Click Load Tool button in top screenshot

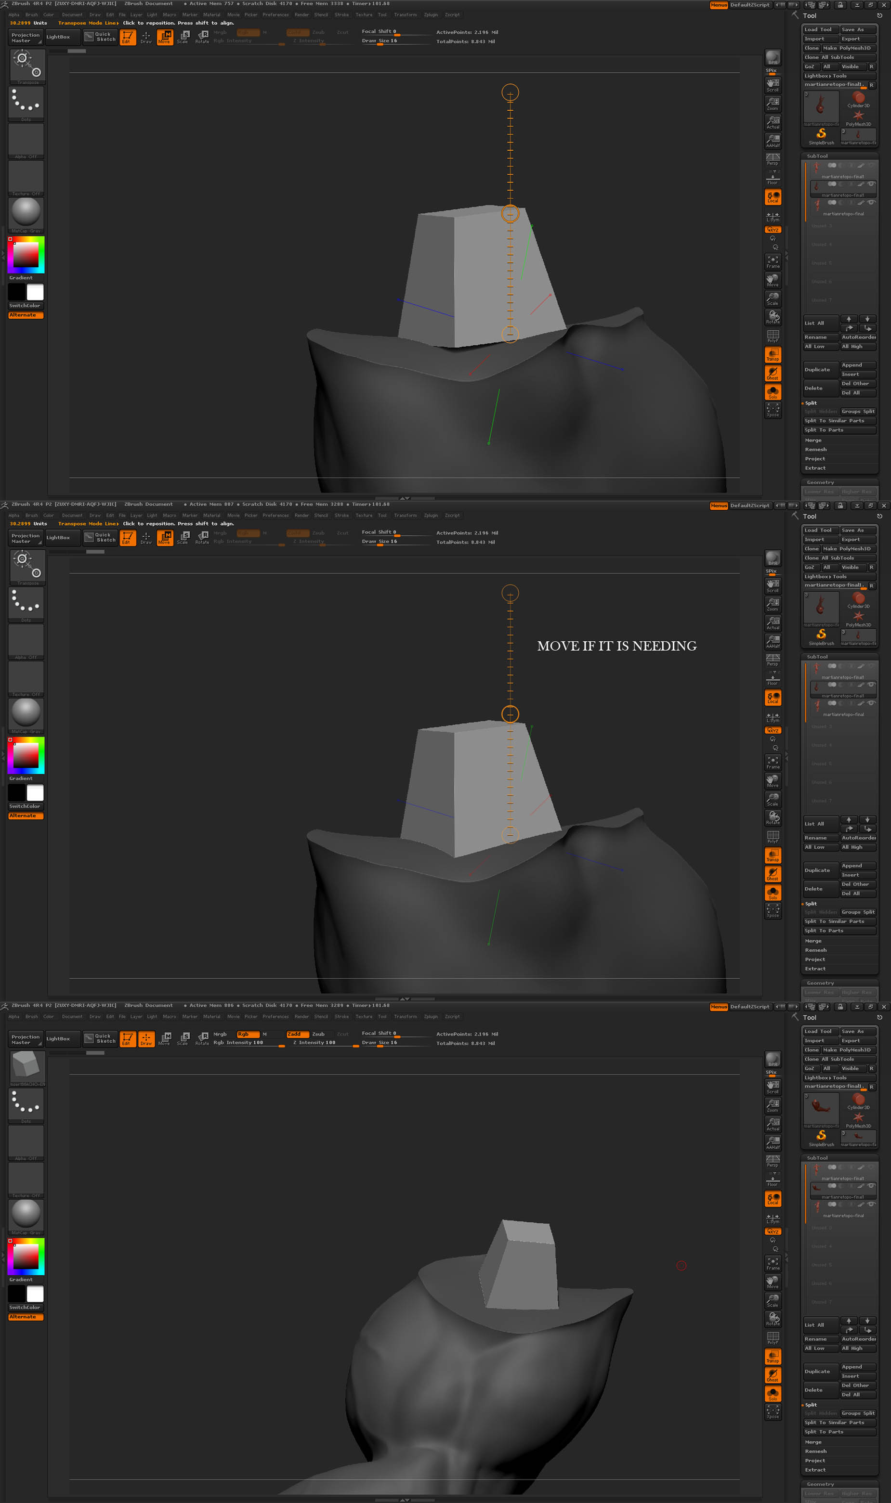click(x=821, y=29)
